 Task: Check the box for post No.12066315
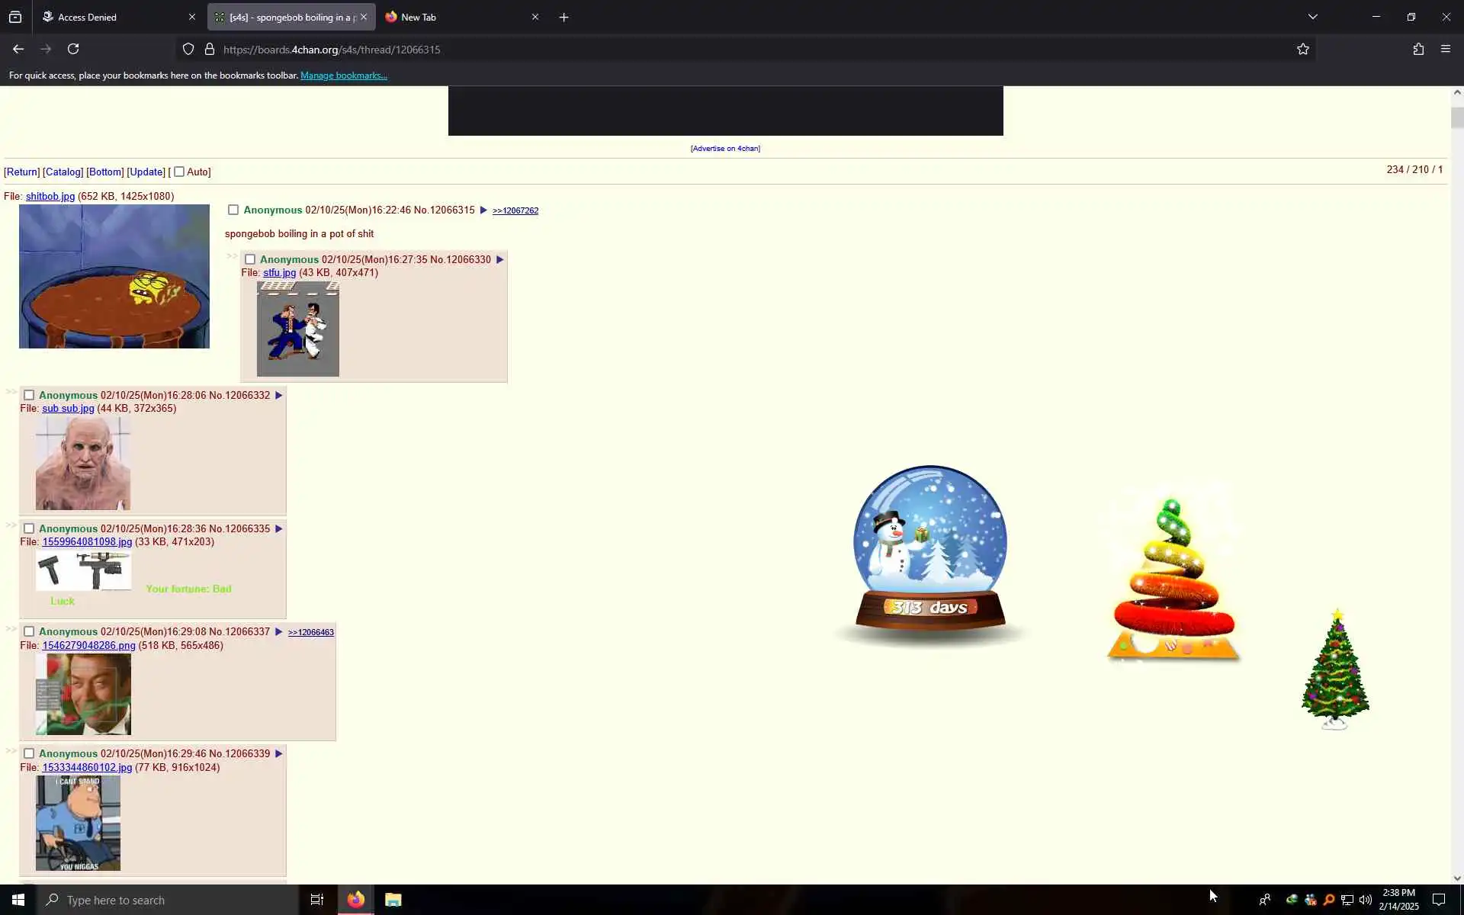tap(233, 210)
